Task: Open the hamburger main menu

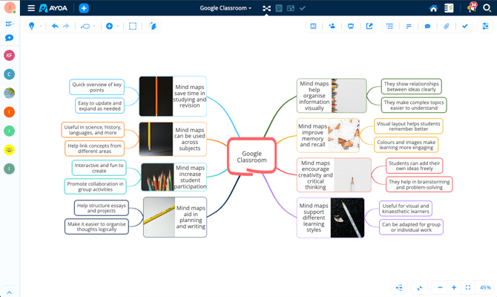Action: tap(31, 8)
